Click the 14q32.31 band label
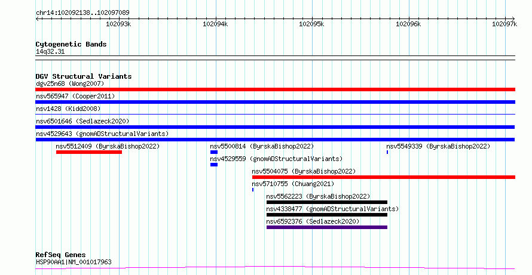 coord(50,51)
